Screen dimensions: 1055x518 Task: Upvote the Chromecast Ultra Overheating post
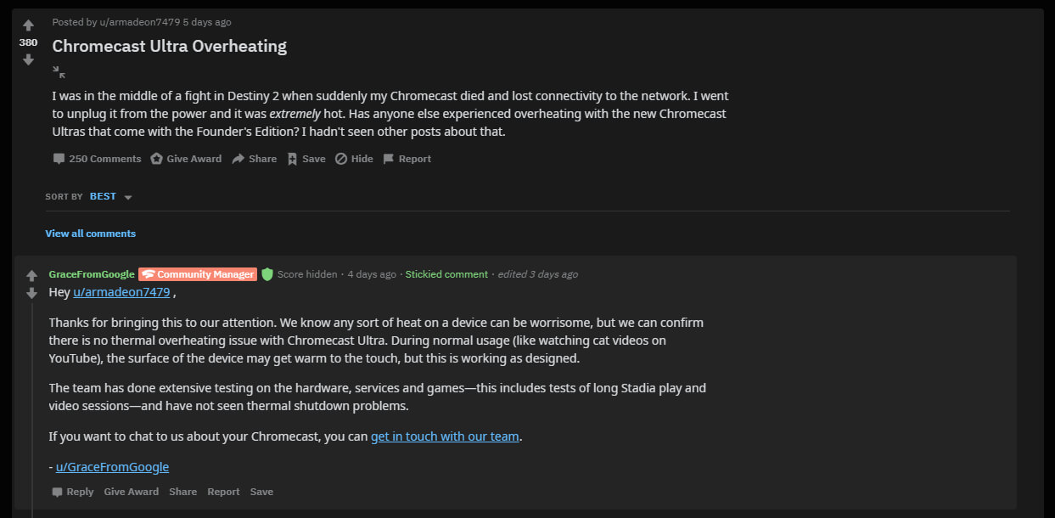point(28,25)
